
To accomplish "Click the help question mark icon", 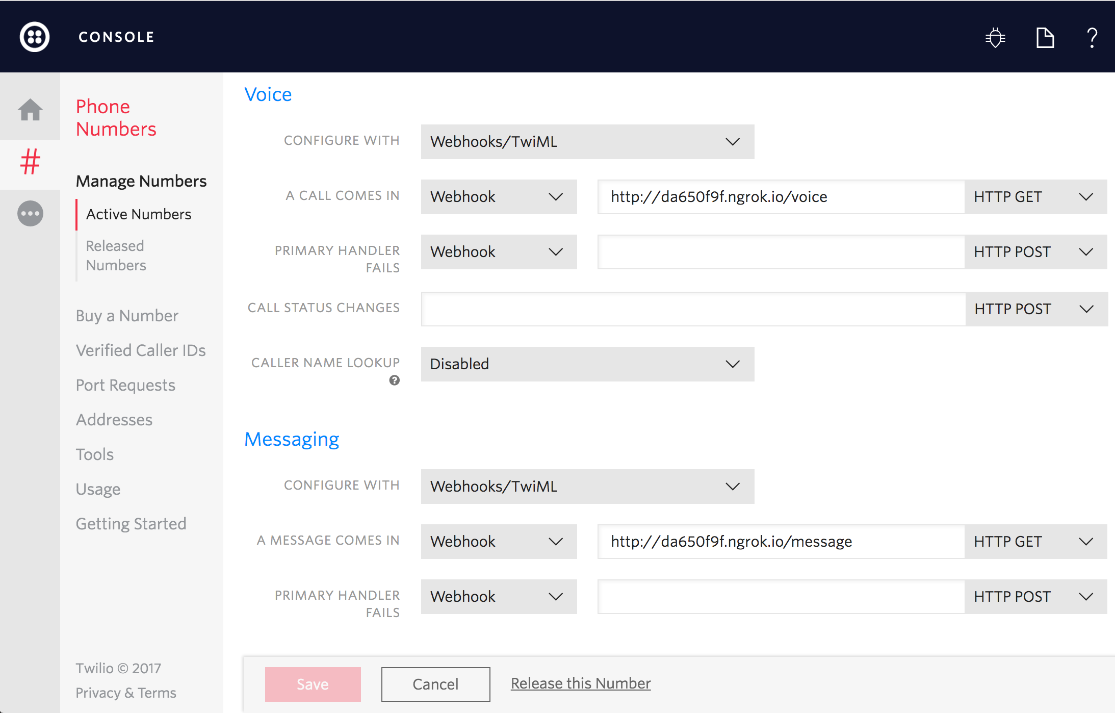I will [1092, 38].
